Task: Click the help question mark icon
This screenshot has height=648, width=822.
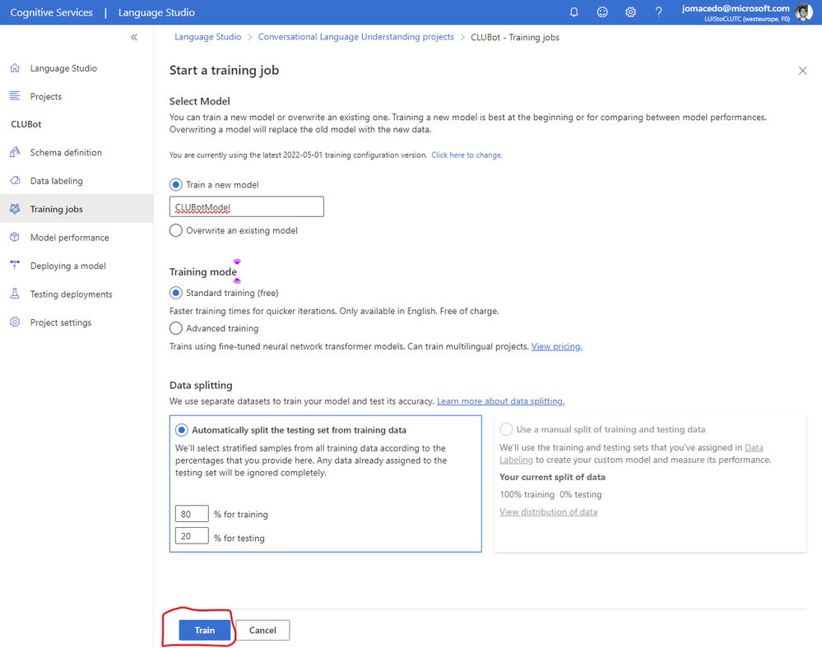Action: [x=658, y=12]
